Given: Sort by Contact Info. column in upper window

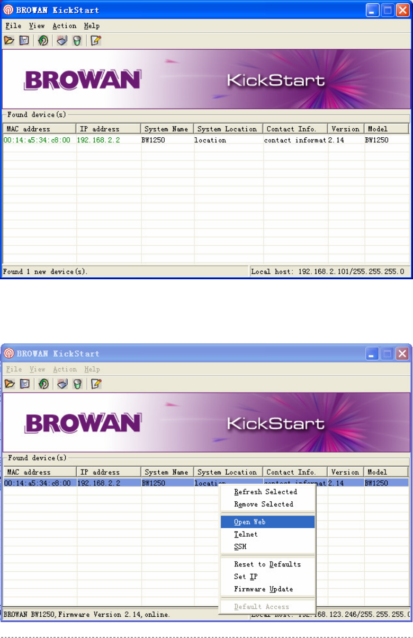Looking at the screenshot, I should click(295, 129).
